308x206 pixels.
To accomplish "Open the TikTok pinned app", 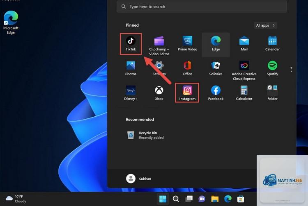I will pos(131,44).
